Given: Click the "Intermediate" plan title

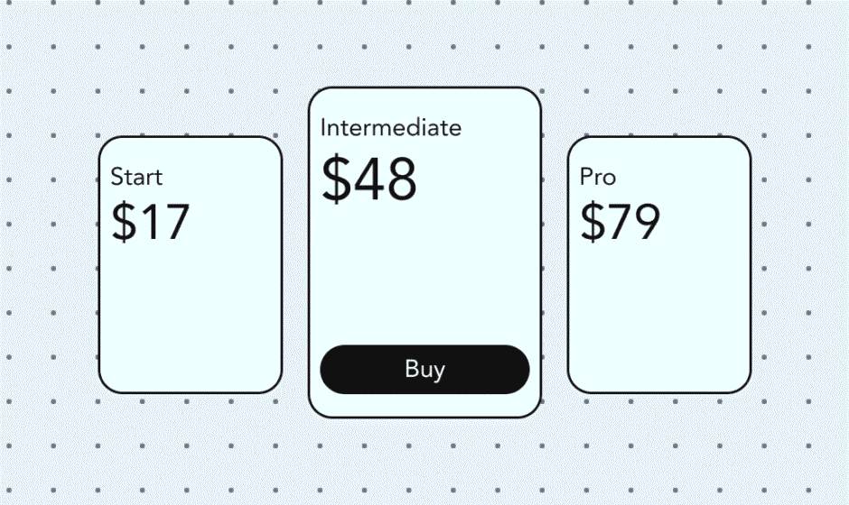Looking at the screenshot, I should click(x=390, y=128).
